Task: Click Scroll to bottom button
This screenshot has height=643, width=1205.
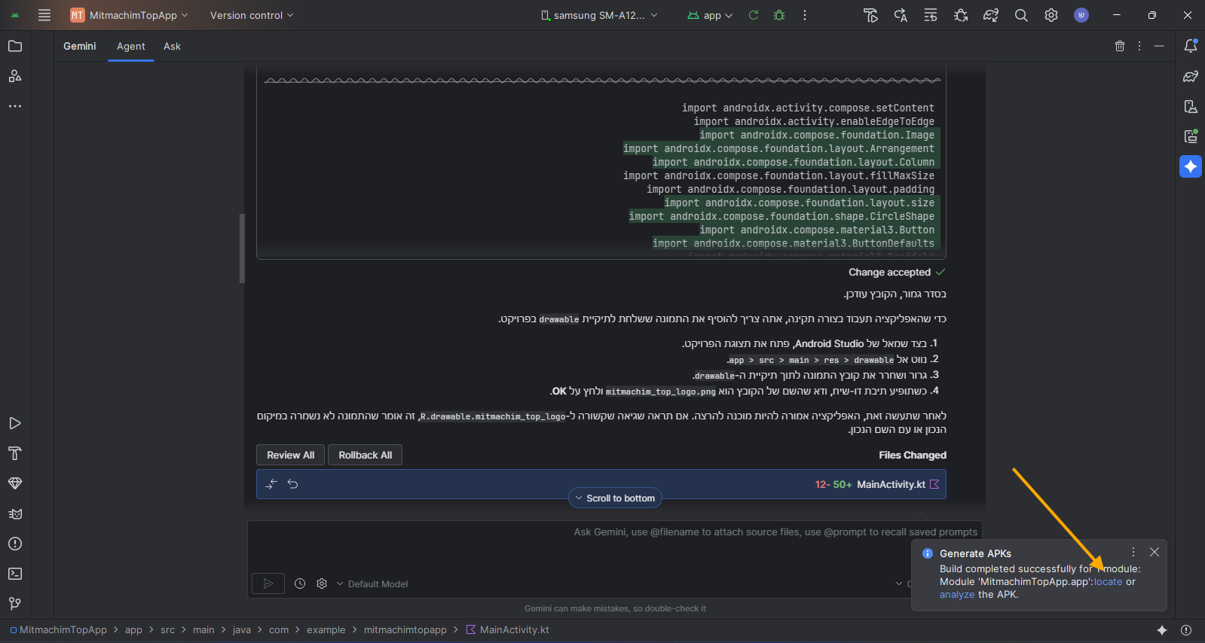Action: [615, 498]
